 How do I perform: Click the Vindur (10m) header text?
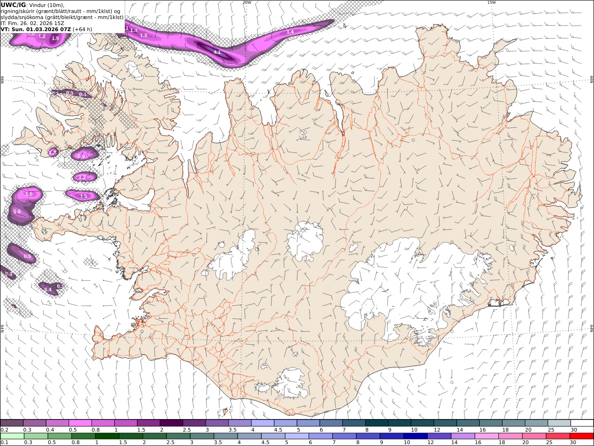(46, 5)
